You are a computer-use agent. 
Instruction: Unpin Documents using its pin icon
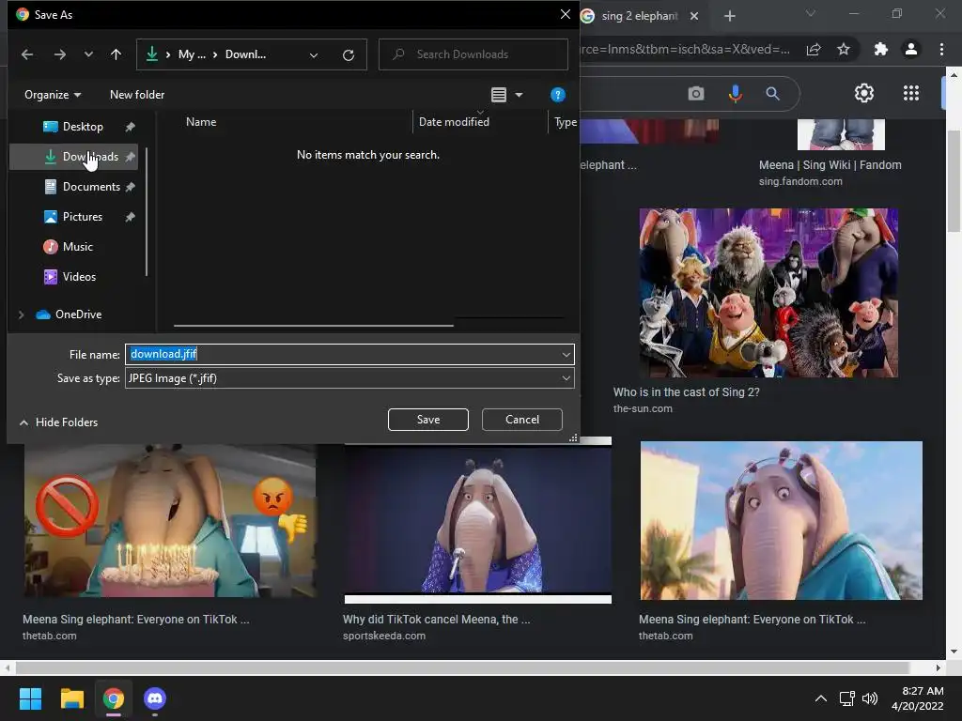tap(130, 187)
